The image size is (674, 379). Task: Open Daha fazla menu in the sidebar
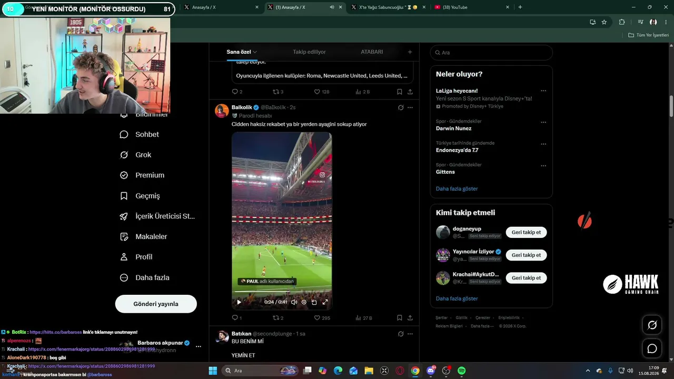coord(145,277)
